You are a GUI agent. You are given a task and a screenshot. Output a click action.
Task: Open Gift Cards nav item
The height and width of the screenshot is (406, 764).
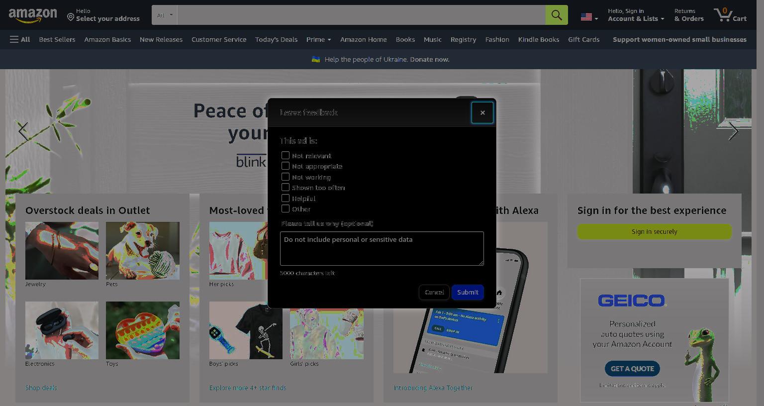pos(583,39)
